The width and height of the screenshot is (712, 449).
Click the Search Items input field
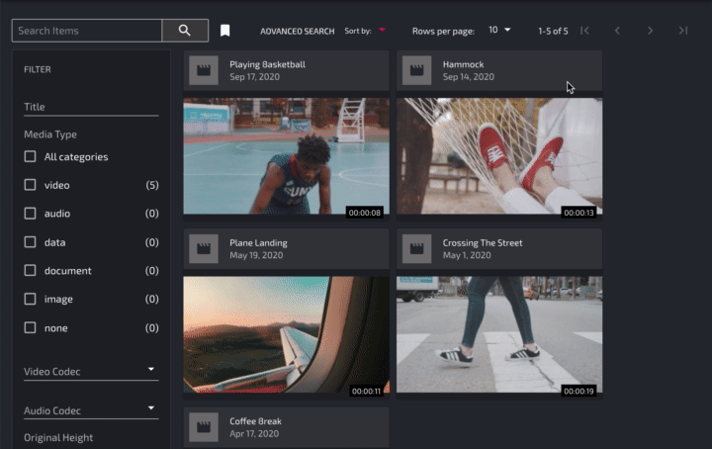point(87,31)
